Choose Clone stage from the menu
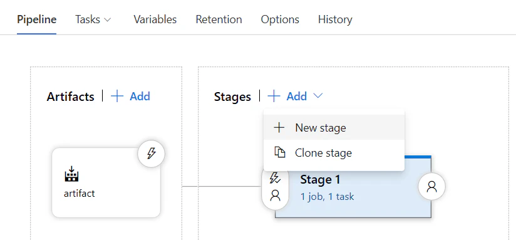This screenshot has height=240, width=516. 334,153
